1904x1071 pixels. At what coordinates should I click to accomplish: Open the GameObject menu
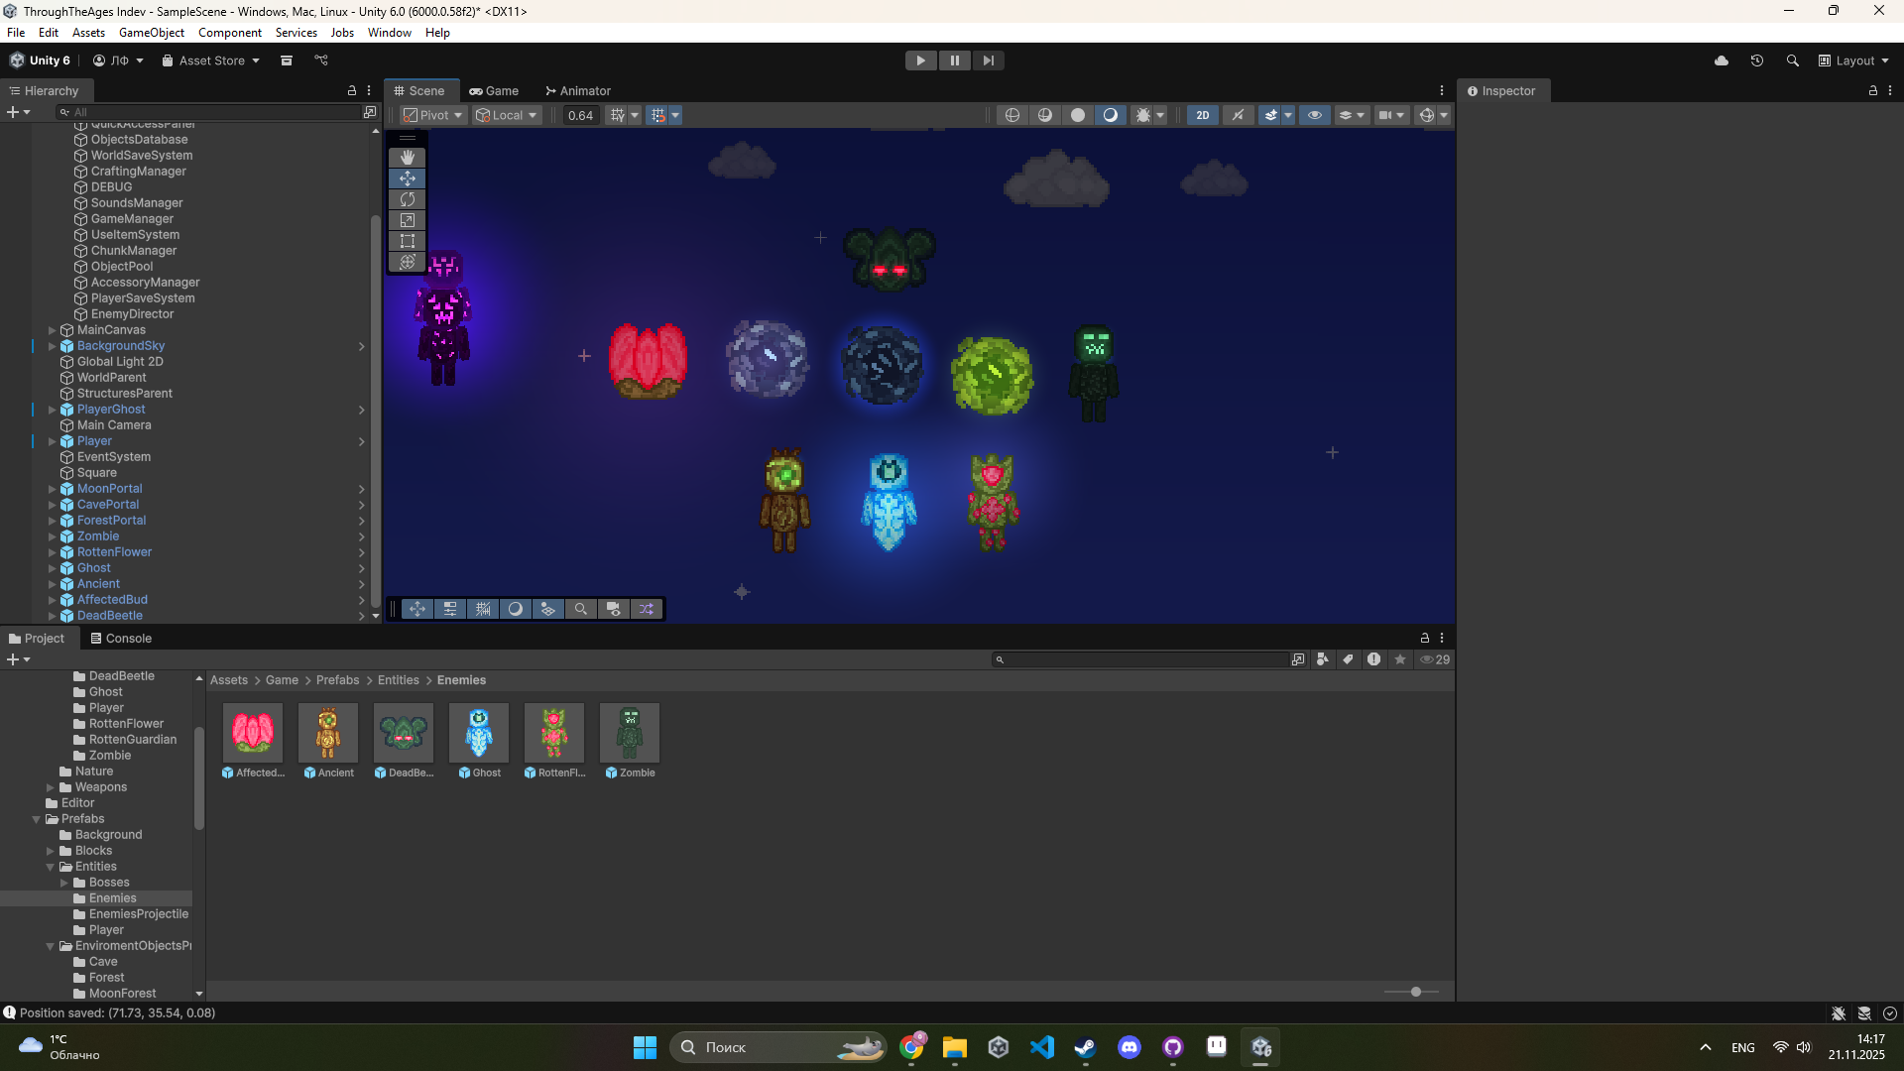tap(151, 33)
